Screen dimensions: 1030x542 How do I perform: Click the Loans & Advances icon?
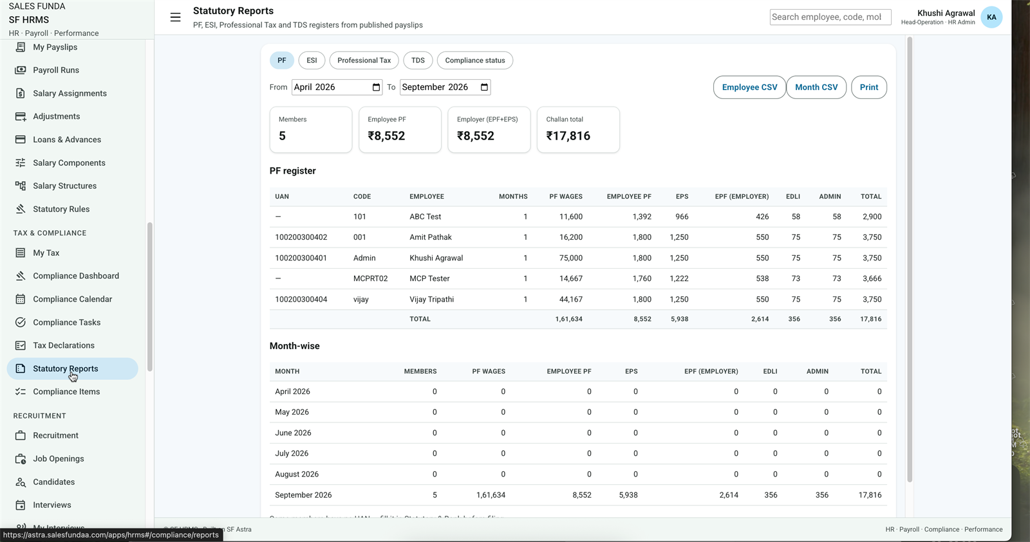[21, 140]
